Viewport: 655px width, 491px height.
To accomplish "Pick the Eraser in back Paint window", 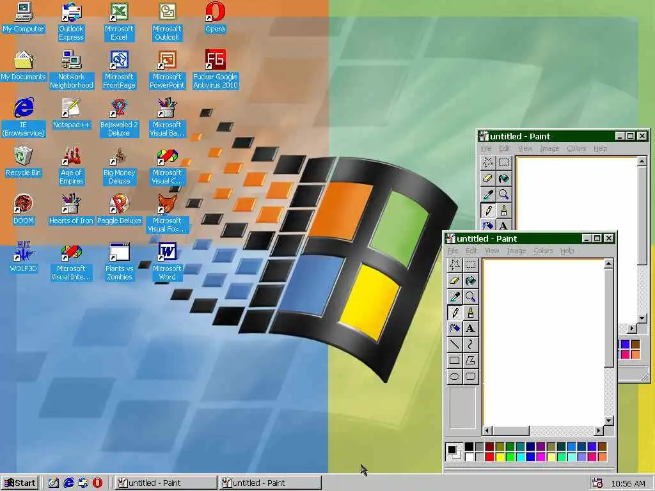I will [487, 178].
